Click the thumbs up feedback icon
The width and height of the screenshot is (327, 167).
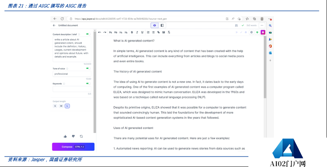coord(65,136)
